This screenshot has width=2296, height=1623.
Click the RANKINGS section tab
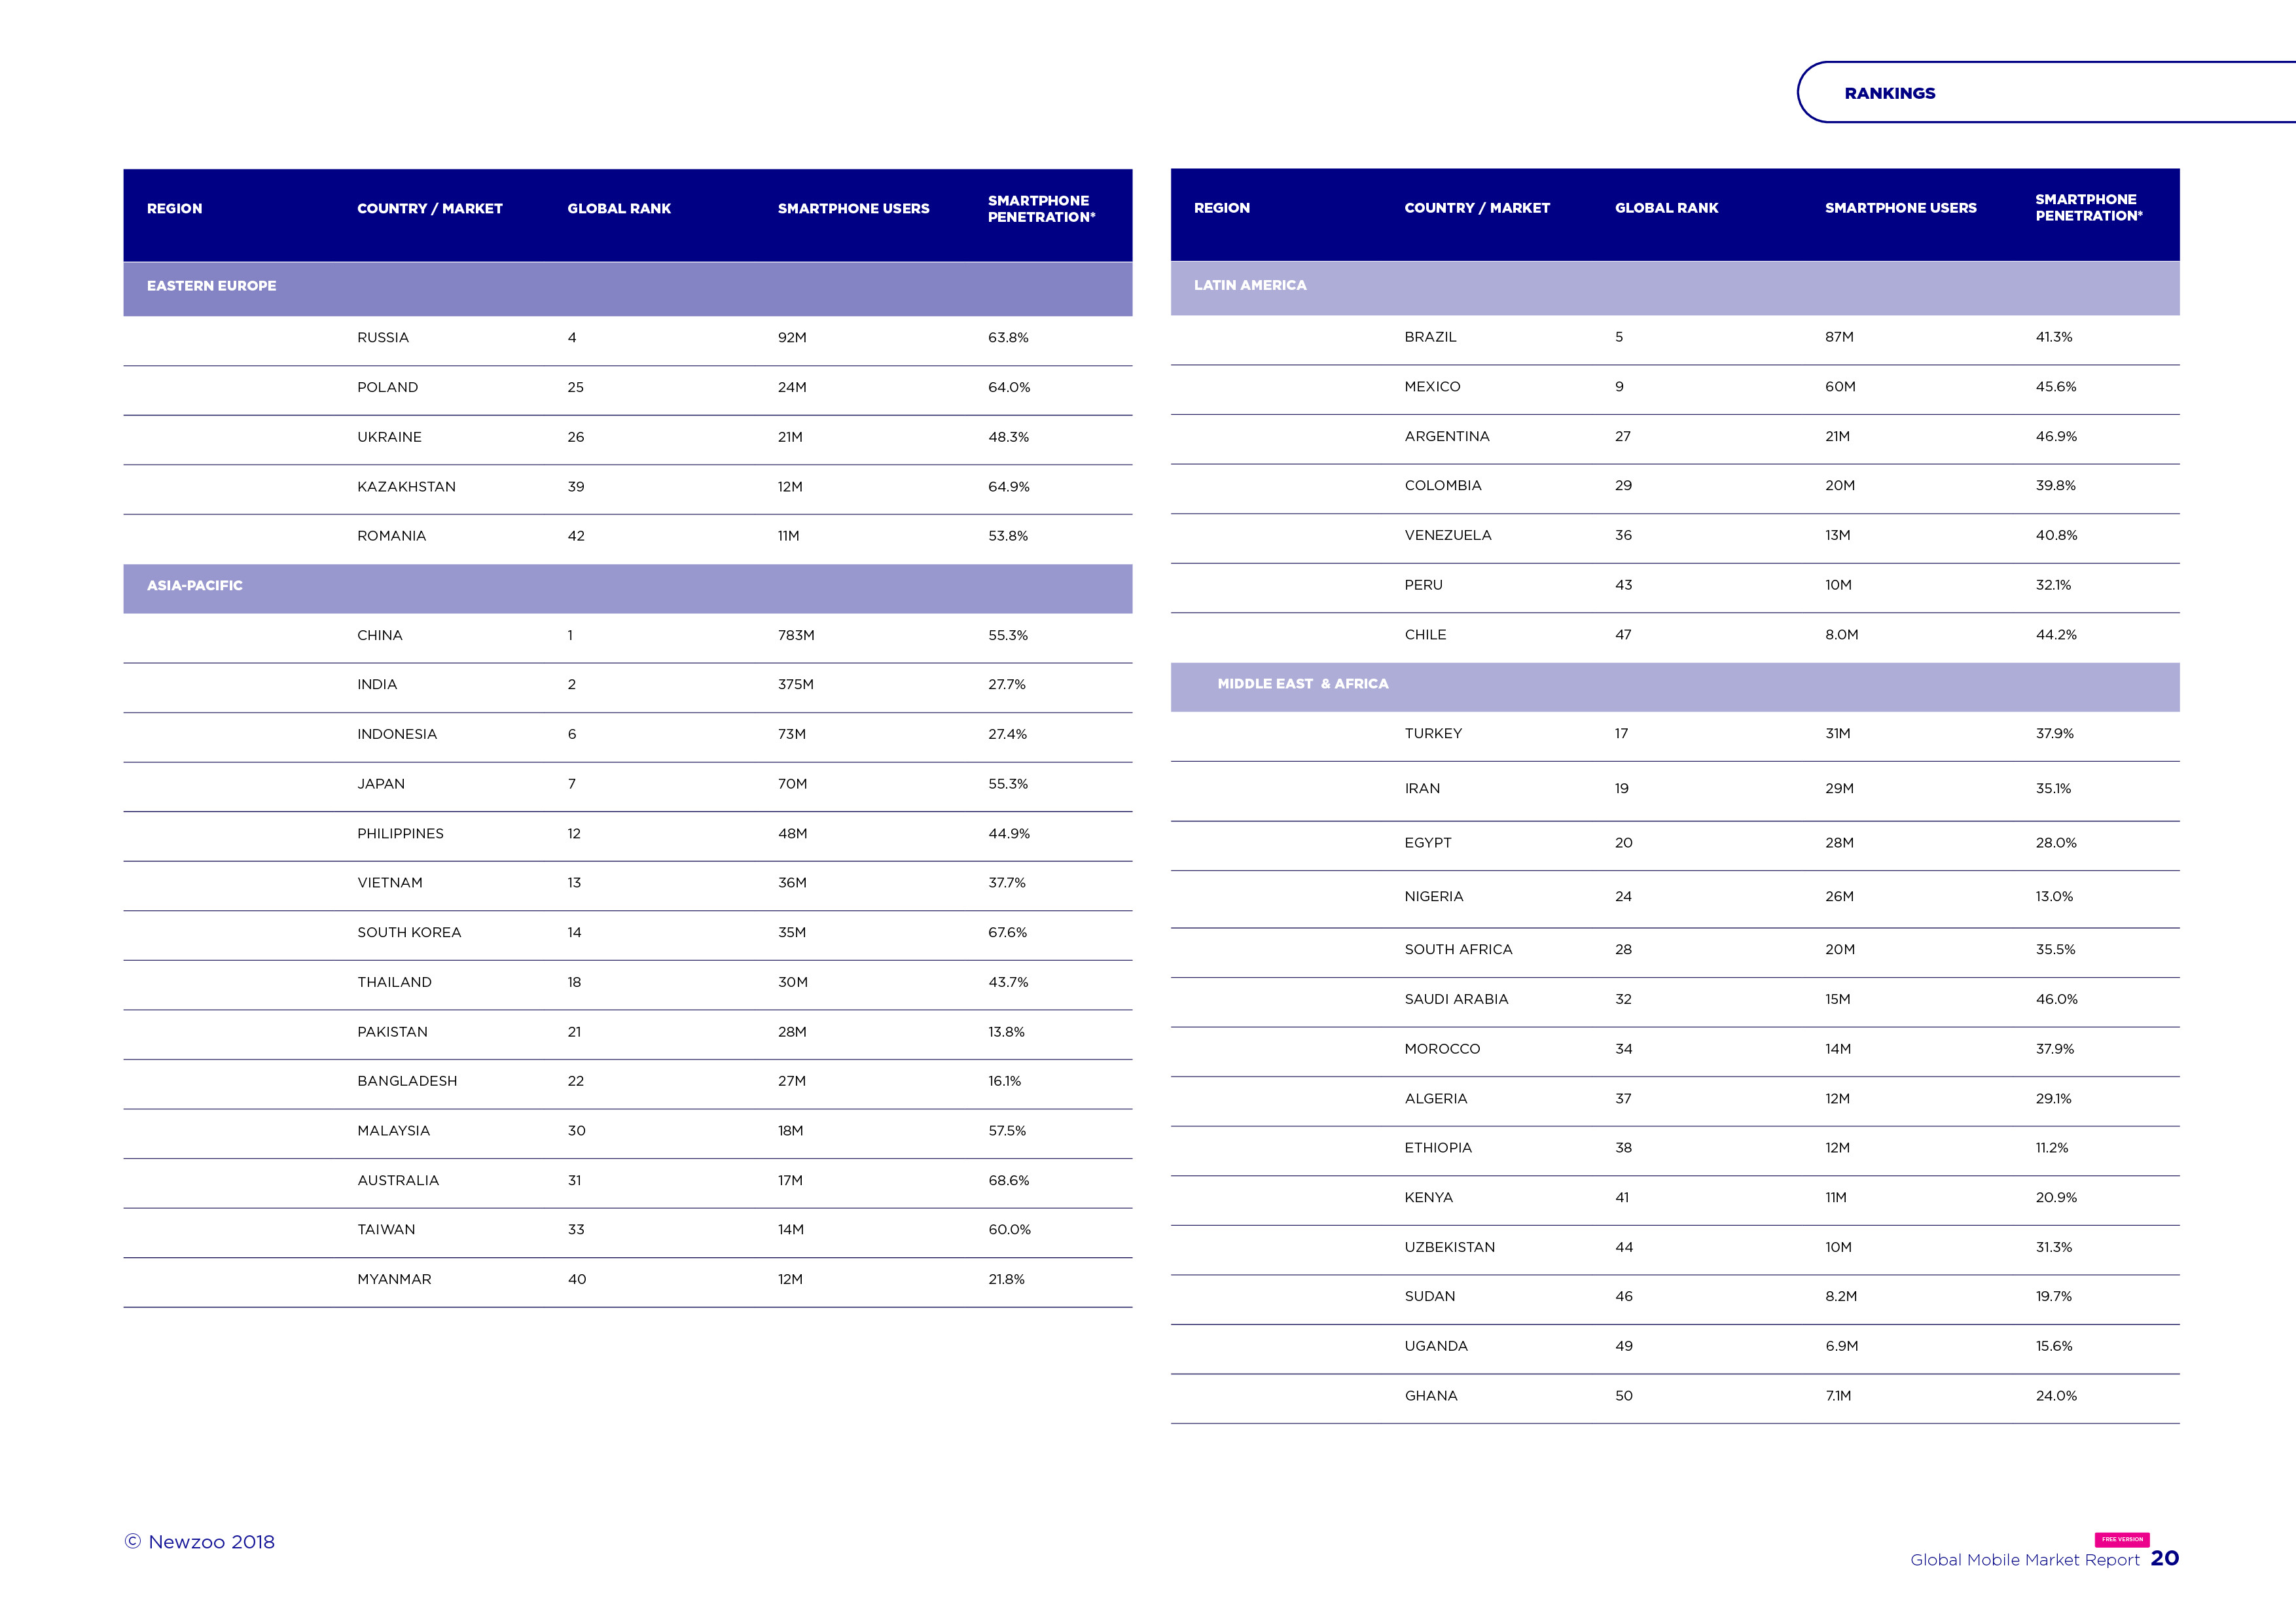pyautogui.click(x=1889, y=93)
